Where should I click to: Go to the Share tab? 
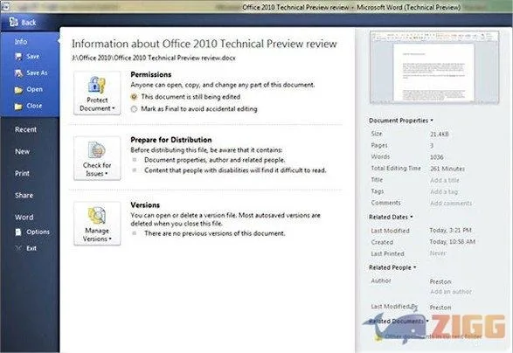point(24,196)
